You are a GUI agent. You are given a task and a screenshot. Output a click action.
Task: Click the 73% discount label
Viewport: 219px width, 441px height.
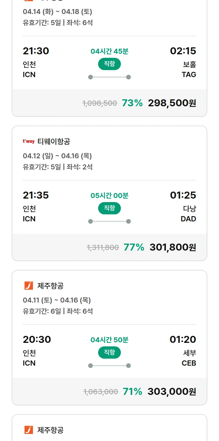coord(132,103)
